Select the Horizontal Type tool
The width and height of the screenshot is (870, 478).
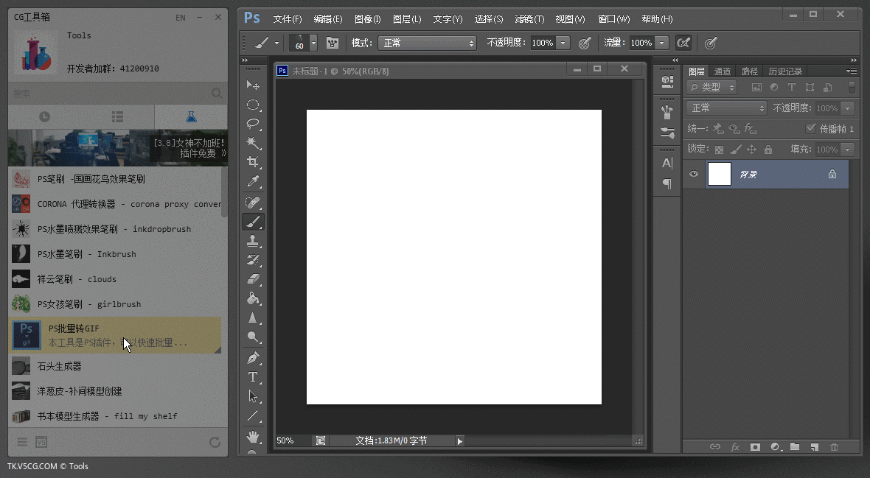(x=253, y=377)
